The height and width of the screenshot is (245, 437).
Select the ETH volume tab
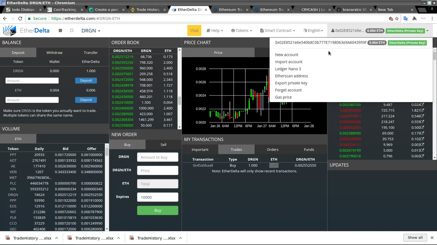18,139
